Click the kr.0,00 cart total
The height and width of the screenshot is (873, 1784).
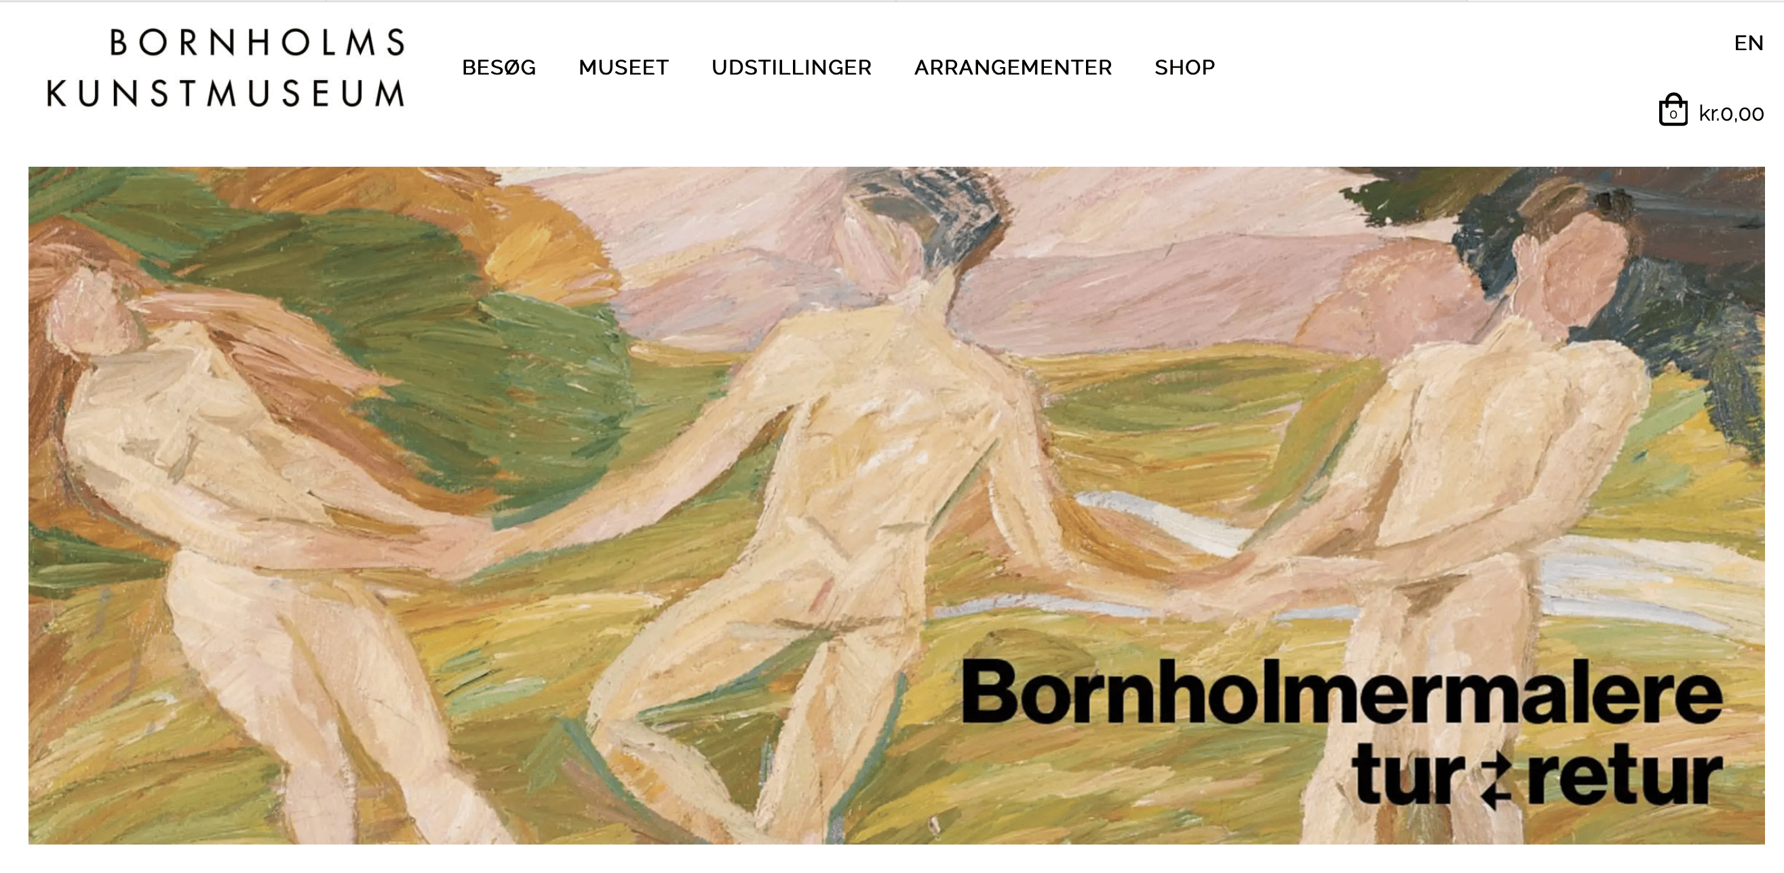pyautogui.click(x=1730, y=113)
